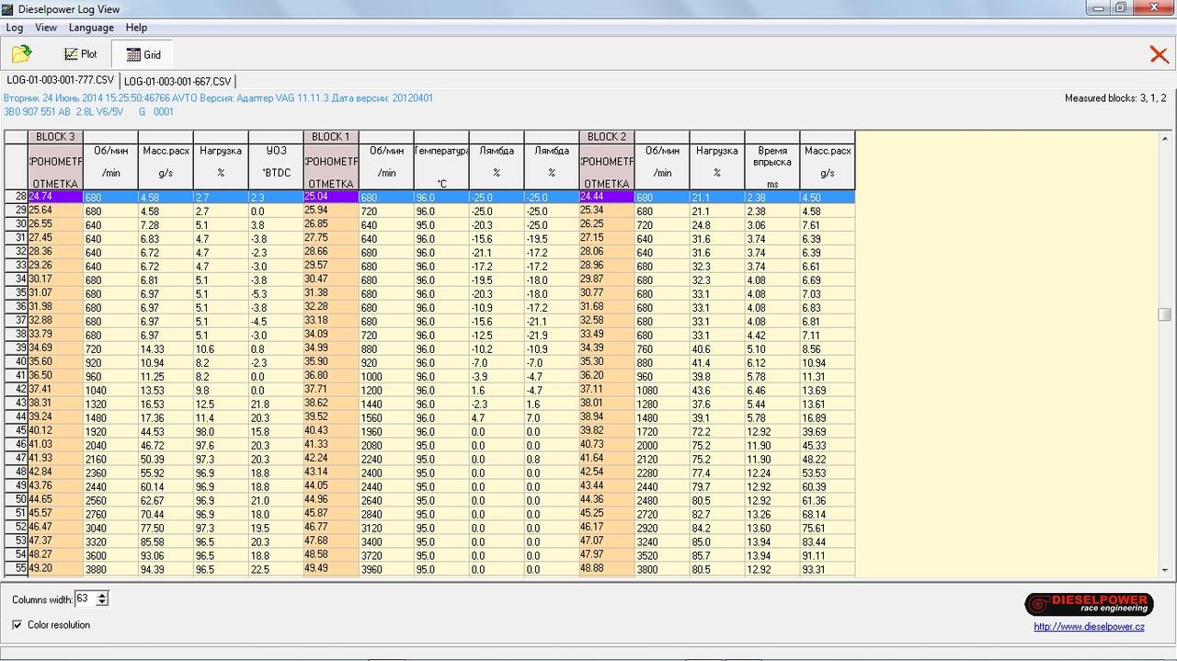The width and height of the screenshot is (1177, 661).
Task: Click the Dieselpower app icon in title bar
Action: 8,8
